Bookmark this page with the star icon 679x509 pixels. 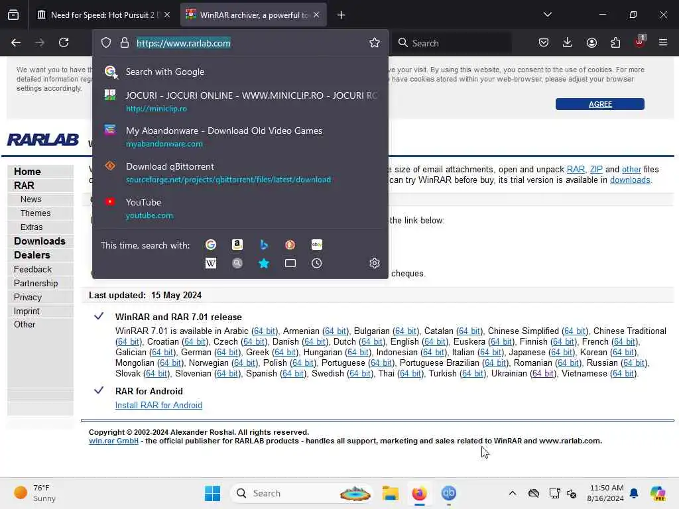[x=375, y=42]
